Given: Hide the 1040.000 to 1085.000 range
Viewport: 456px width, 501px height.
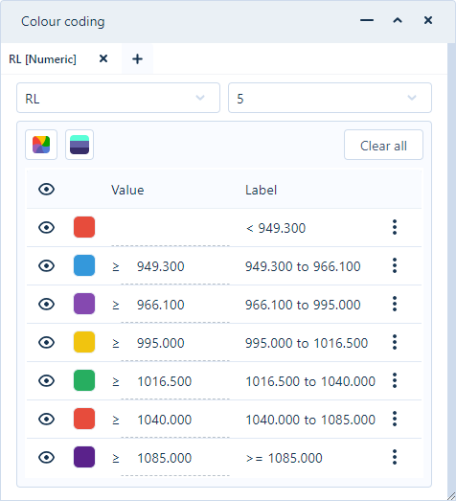Looking at the screenshot, I should click(47, 420).
